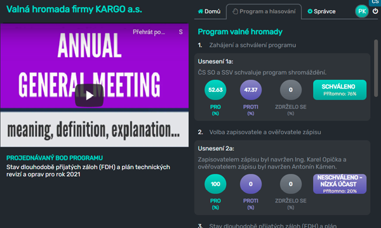Play the Annual General Meeting video
Viewport: 381px width, 228px height.
pos(89,96)
